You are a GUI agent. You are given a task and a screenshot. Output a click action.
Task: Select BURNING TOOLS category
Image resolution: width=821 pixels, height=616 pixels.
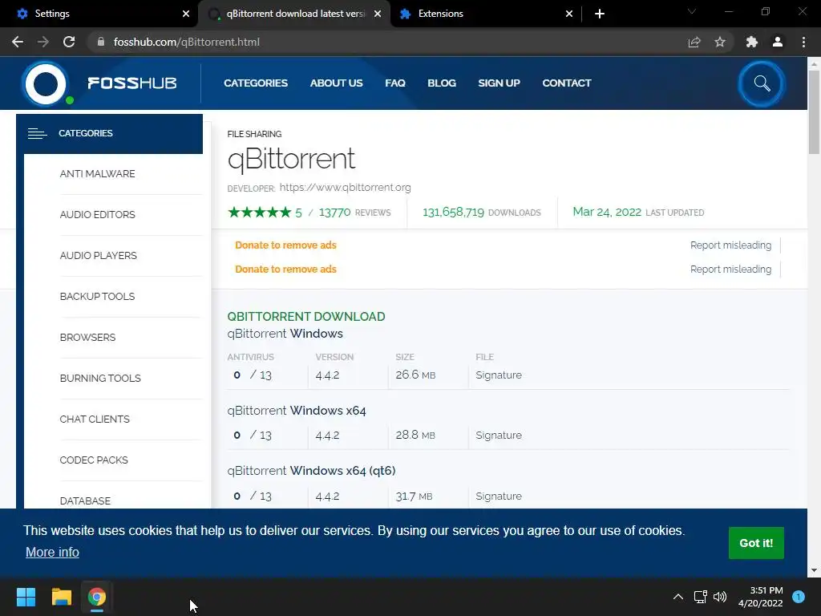tap(100, 379)
